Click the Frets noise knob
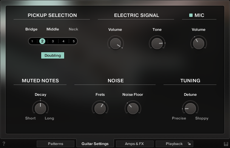230x148 pixels. pyautogui.click(x=100, y=109)
